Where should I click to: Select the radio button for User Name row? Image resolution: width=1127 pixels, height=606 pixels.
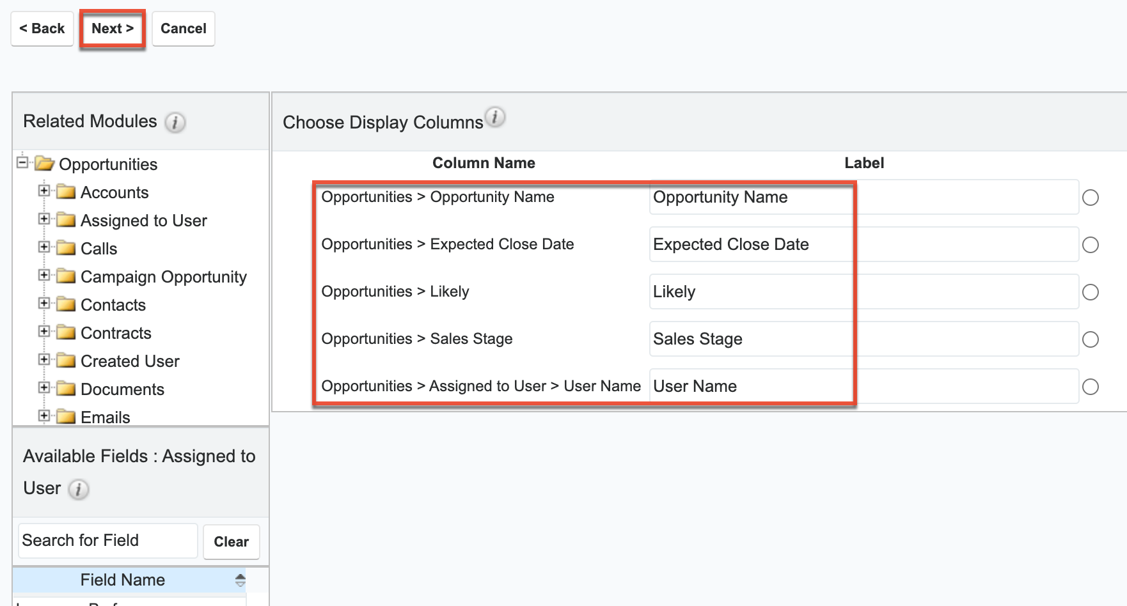point(1090,386)
